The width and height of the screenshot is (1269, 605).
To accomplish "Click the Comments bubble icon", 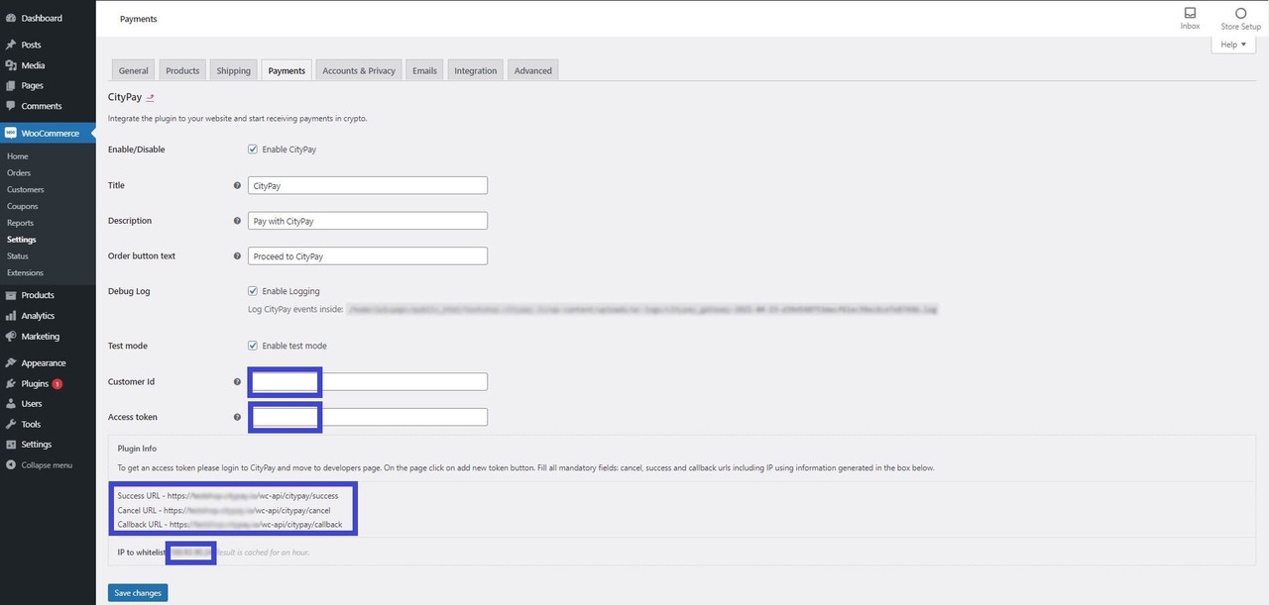I will (10, 106).
